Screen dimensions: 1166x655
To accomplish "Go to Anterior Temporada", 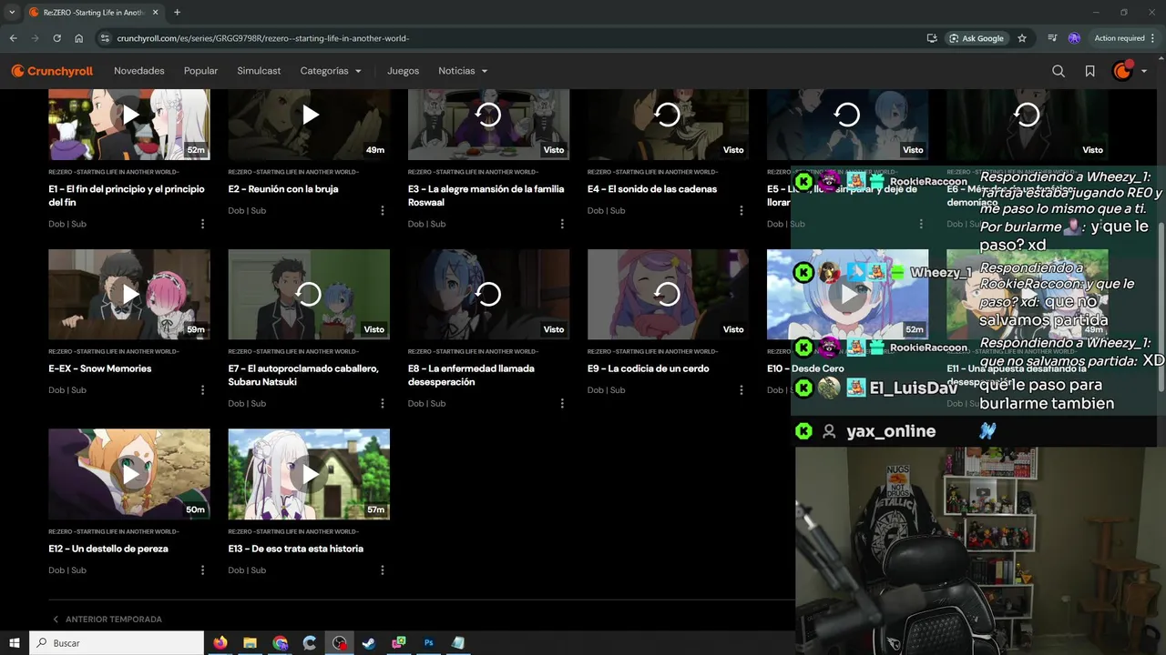I will (x=107, y=620).
